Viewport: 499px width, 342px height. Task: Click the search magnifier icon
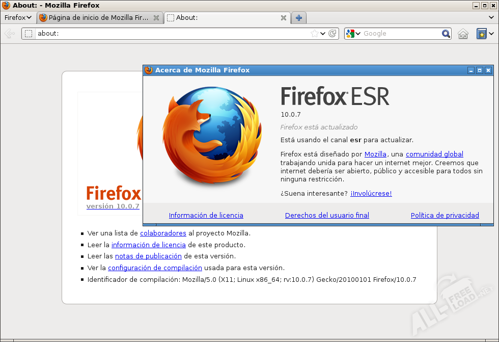(x=446, y=34)
